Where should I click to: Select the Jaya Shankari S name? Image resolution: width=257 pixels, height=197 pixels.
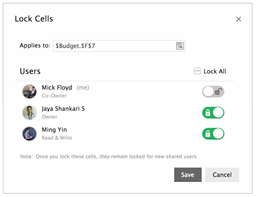tap(63, 109)
